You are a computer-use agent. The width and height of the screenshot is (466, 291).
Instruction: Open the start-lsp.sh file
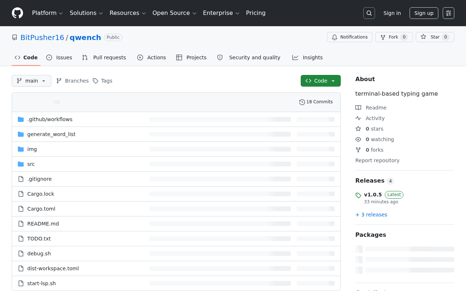[x=42, y=283]
